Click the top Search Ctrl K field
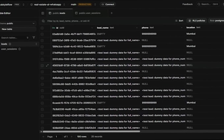Viewport: 224px width, 140px height. 208,4
